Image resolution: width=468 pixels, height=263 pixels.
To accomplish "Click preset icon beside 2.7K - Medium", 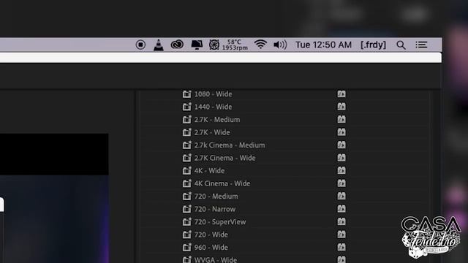I will 187,120.
